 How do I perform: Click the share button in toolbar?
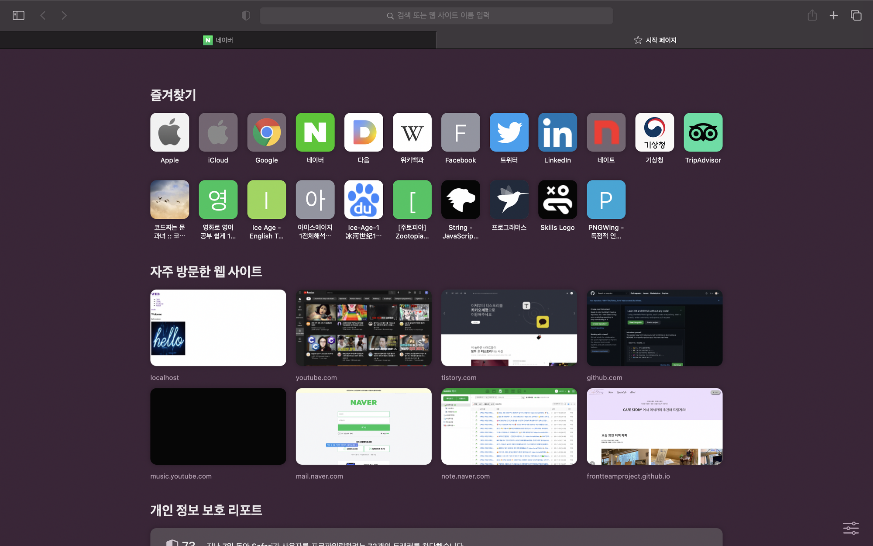point(812,16)
